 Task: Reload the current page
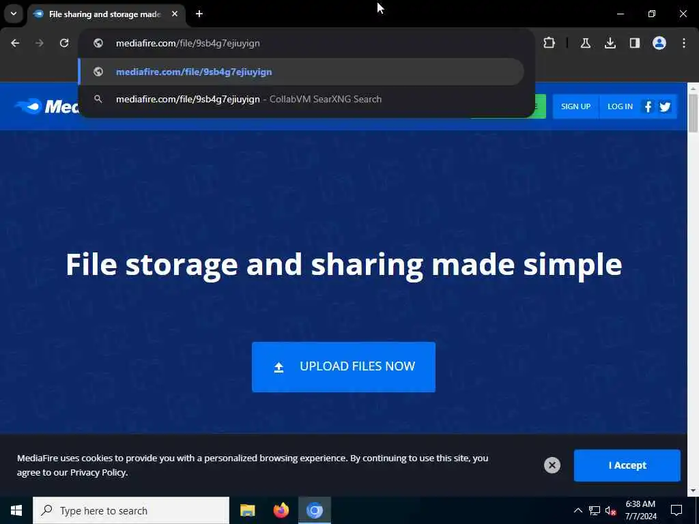point(64,43)
